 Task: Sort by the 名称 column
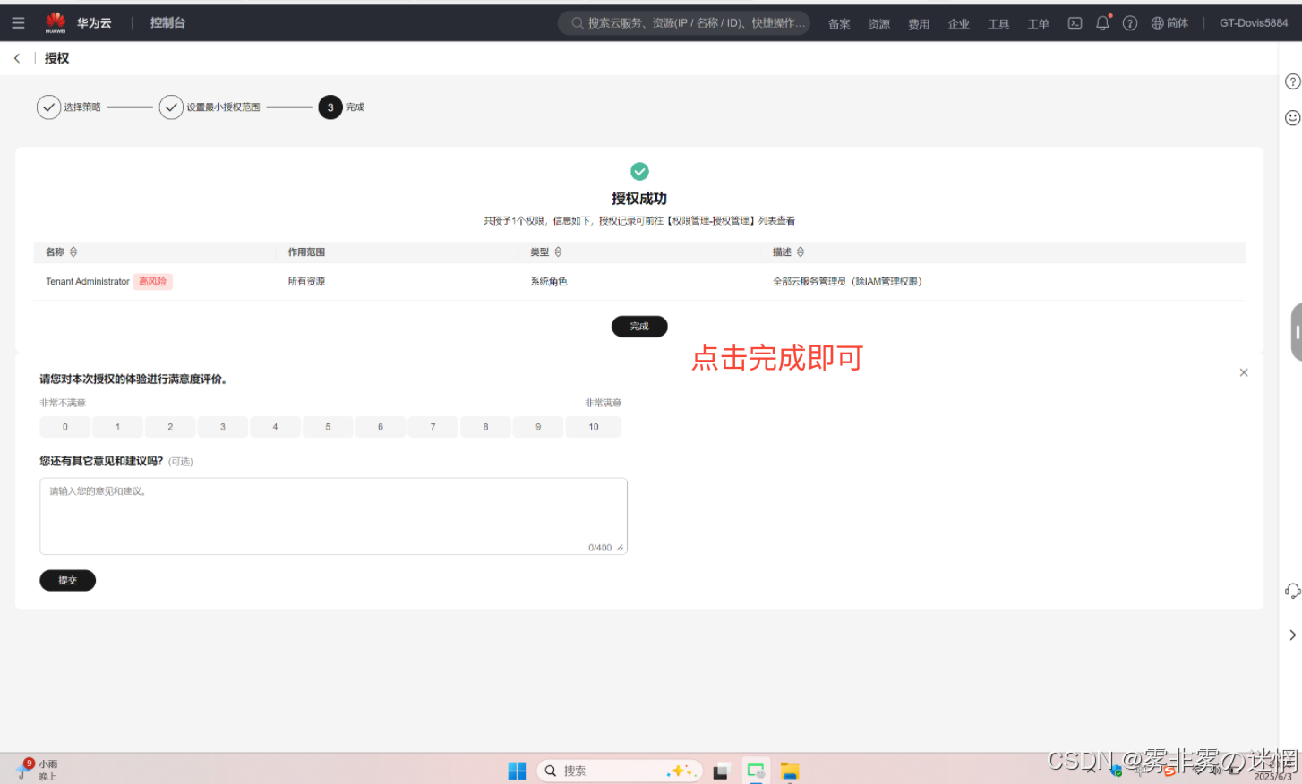[x=73, y=252]
